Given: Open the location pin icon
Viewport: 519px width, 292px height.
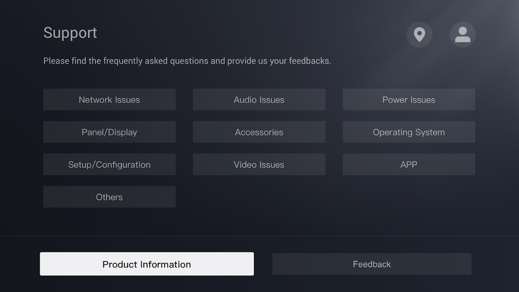Looking at the screenshot, I should (x=419, y=35).
